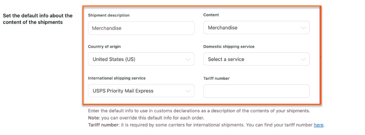The height and width of the screenshot is (135, 365).
Task: Follow the 'here' tariff number link
Action: point(318,125)
